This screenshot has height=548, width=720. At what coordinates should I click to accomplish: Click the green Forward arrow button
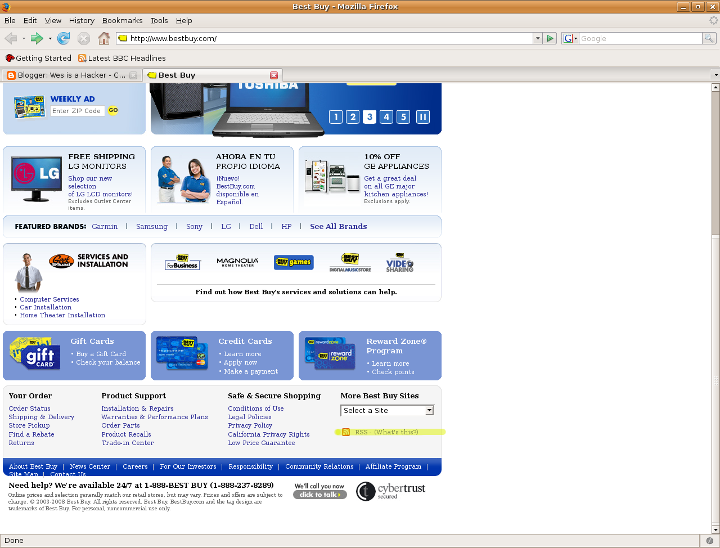pos(37,38)
